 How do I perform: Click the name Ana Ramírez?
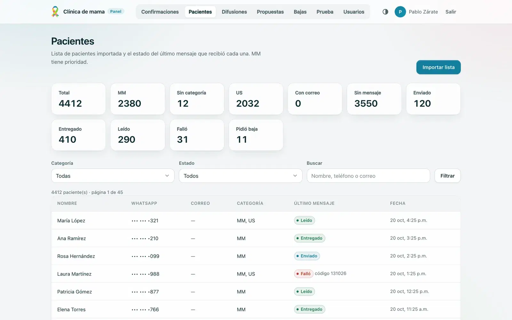click(71, 238)
